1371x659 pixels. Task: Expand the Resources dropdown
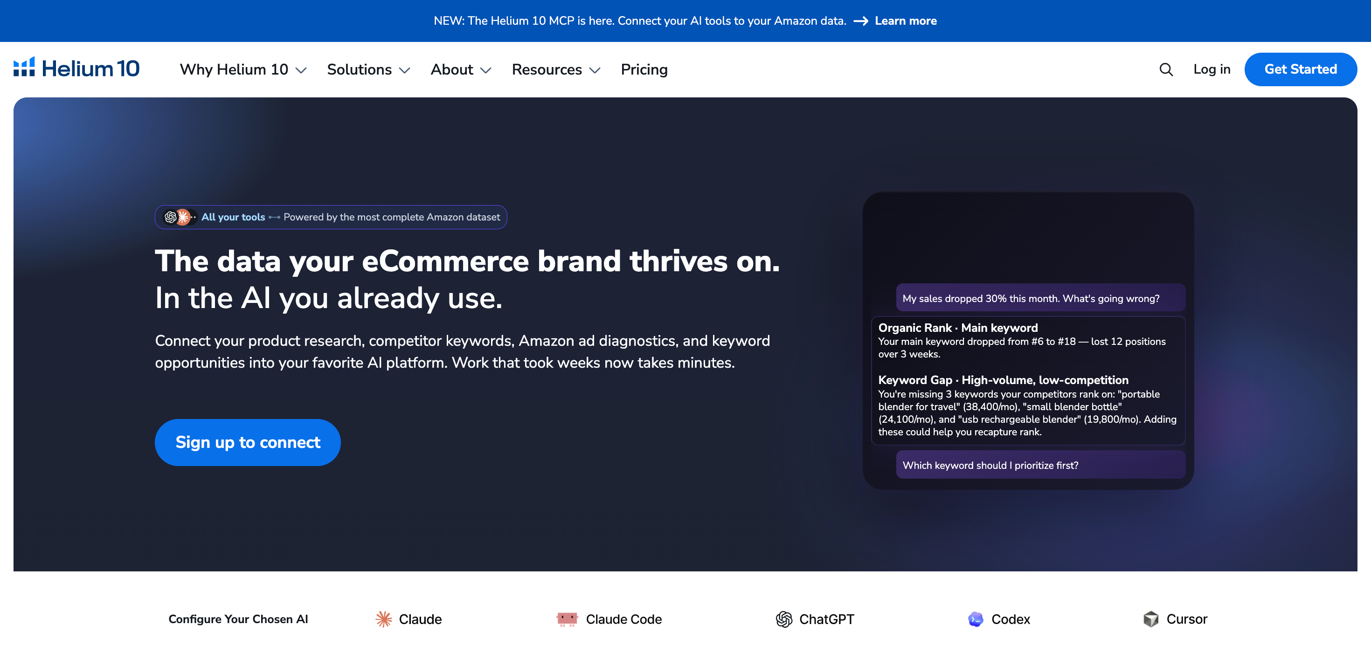point(556,69)
